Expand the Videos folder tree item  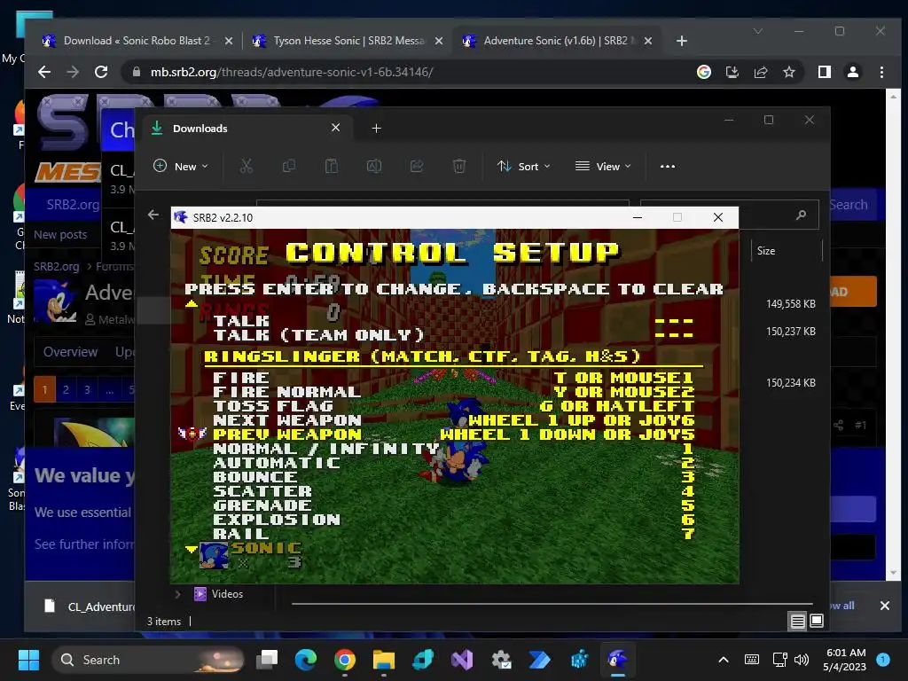177,594
